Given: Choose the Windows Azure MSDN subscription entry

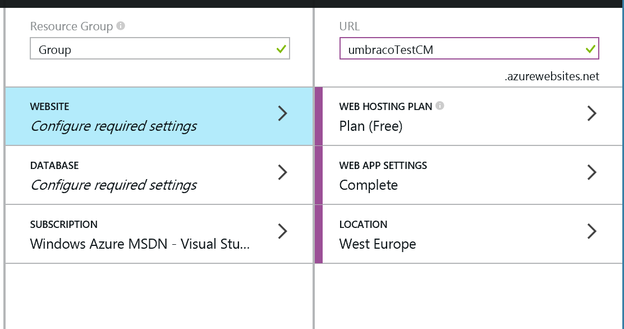Looking at the screenshot, I should [140, 244].
